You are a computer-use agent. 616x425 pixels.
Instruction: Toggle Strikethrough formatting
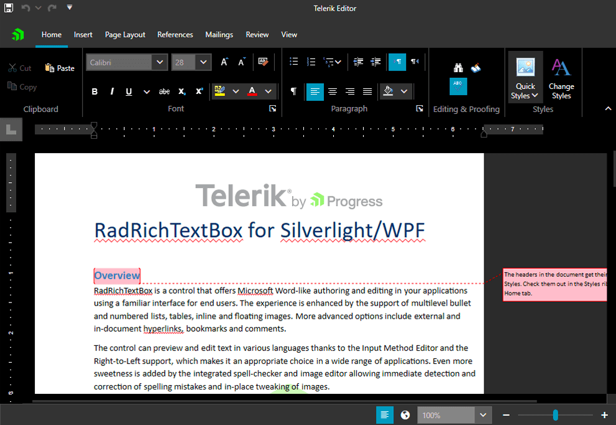[164, 91]
